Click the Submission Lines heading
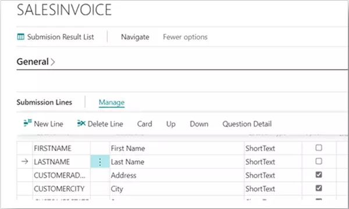Image resolution: width=349 pixels, height=209 pixels. [x=44, y=102]
